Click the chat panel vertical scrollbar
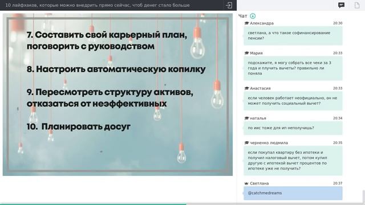 click(x=364, y=196)
